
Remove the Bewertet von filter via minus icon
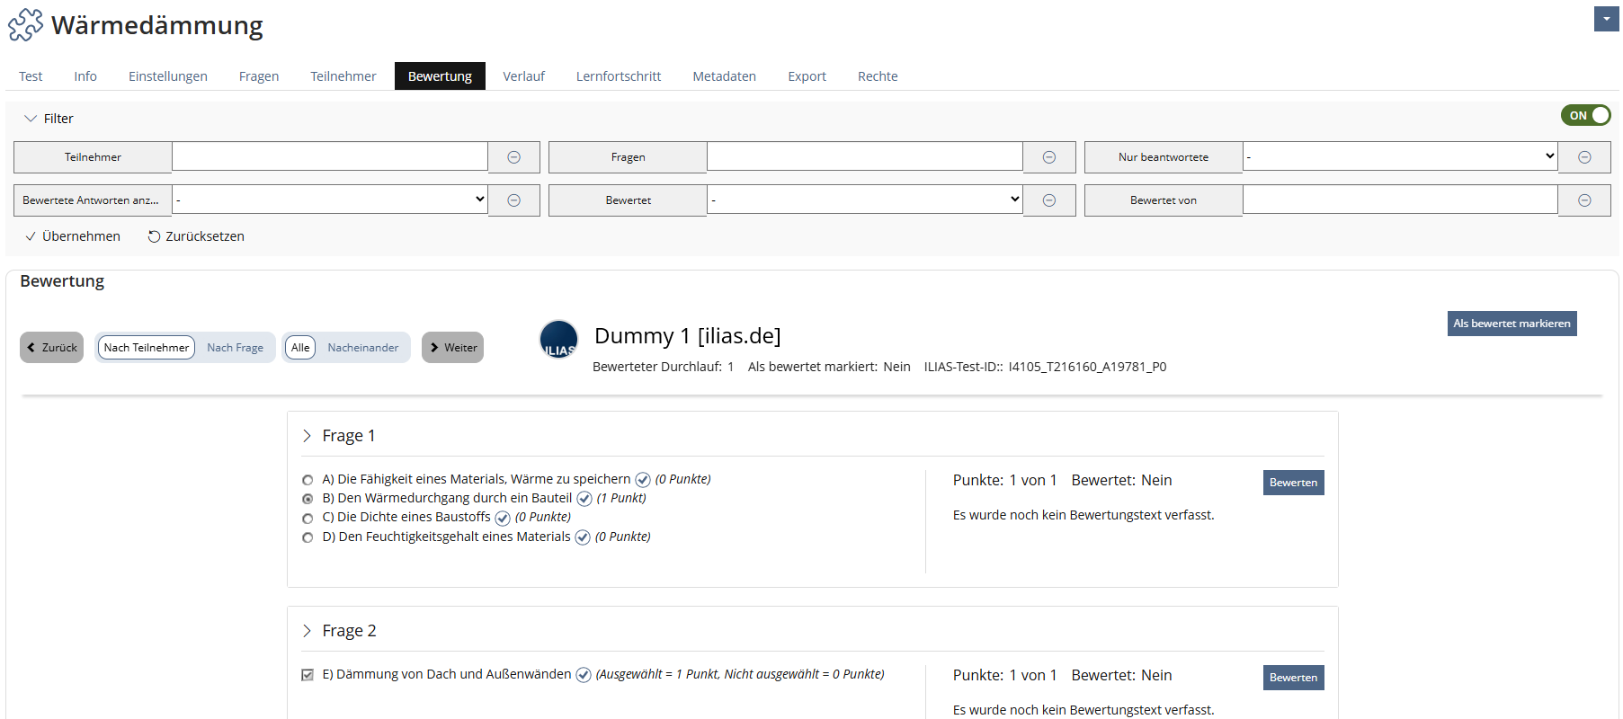(x=1584, y=200)
